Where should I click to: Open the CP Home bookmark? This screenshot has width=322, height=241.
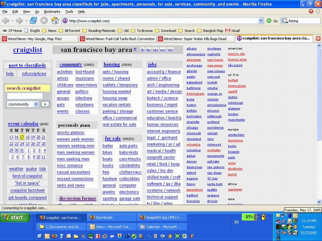click(12, 31)
